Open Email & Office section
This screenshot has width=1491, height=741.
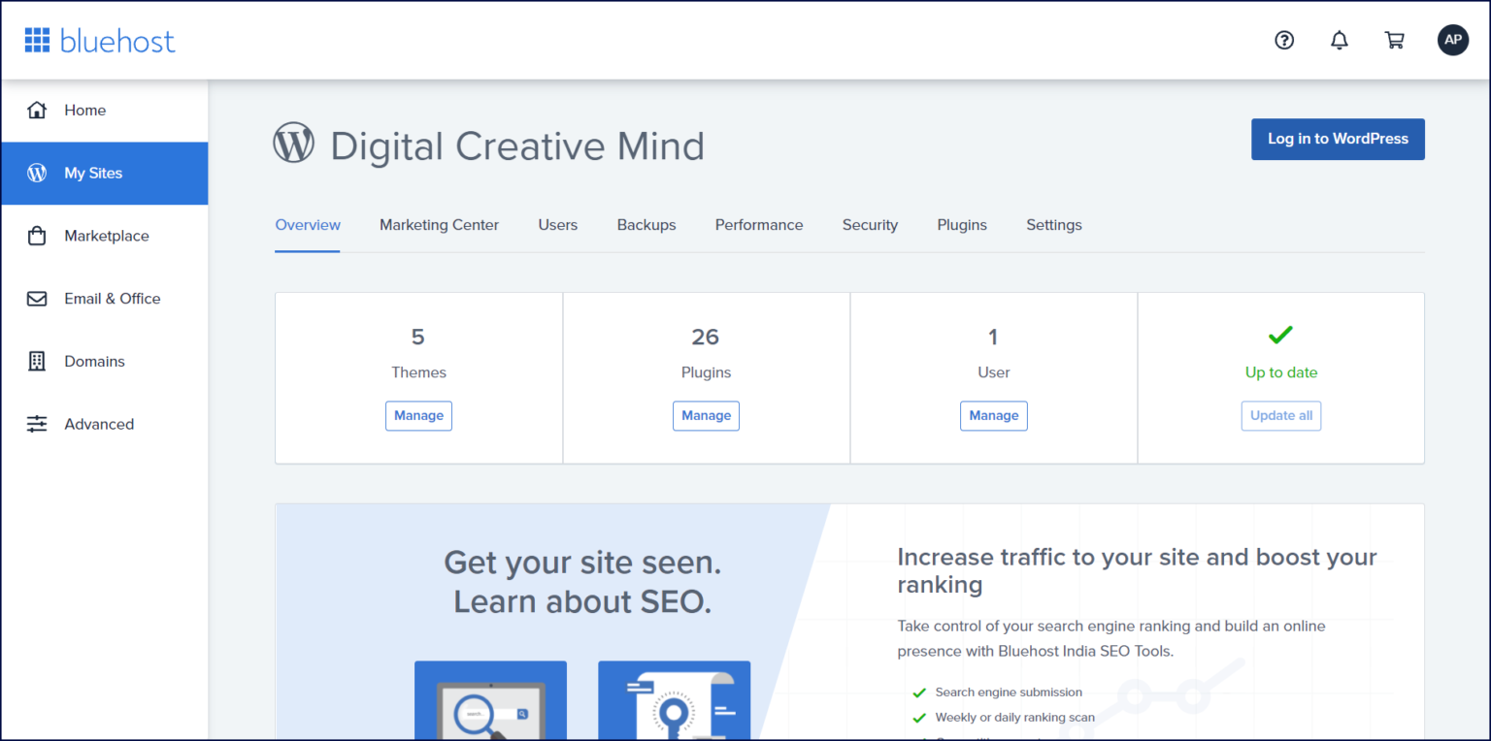(104, 299)
